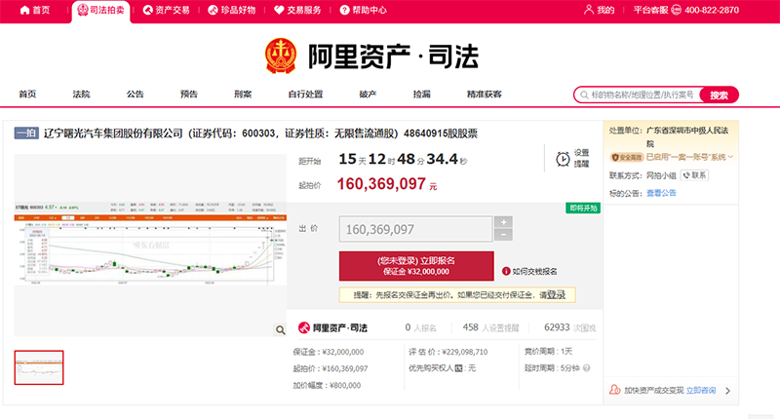Click the bid amount field 160,369,097

pos(415,229)
